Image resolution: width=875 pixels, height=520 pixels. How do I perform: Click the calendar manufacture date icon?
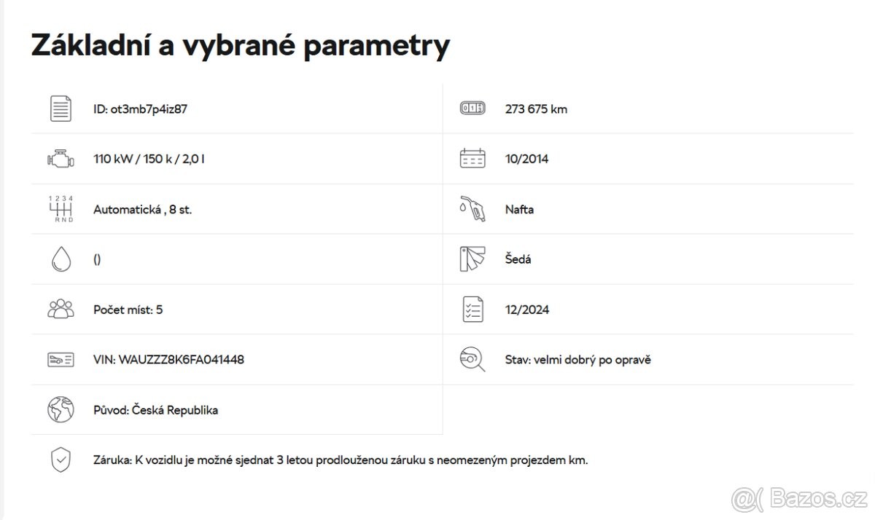tap(472, 159)
